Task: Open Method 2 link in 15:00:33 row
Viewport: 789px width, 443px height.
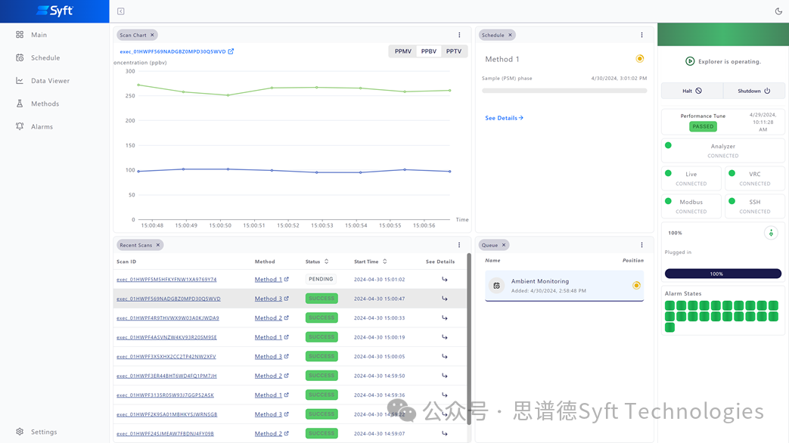Action: coord(272,318)
